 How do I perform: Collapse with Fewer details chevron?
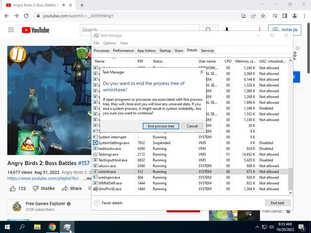click(x=97, y=203)
